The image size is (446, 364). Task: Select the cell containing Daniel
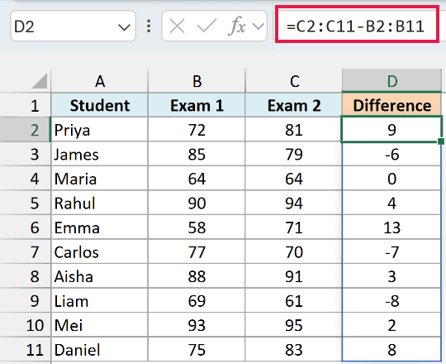[x=100, y=349]
